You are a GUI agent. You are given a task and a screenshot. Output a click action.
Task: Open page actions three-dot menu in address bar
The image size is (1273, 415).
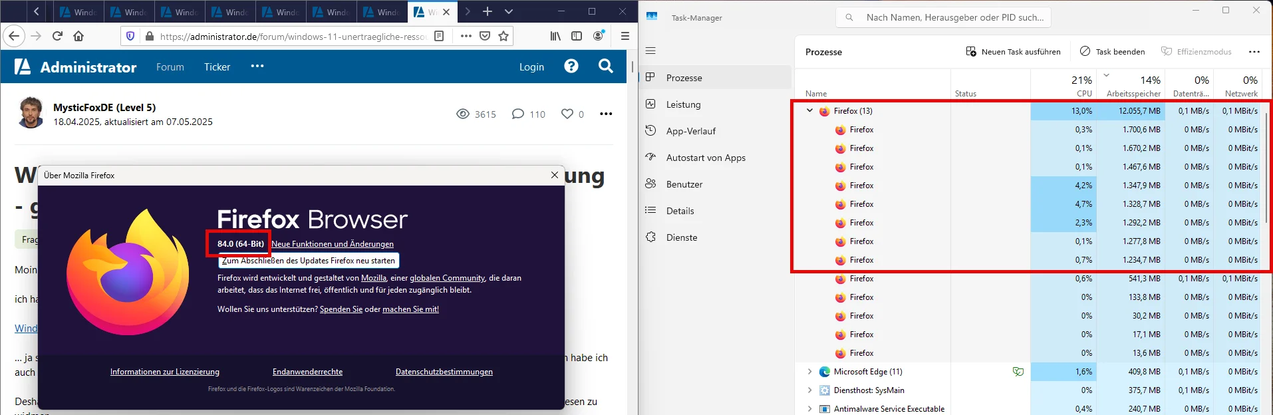pyautogui.click(x=466, y=37)
